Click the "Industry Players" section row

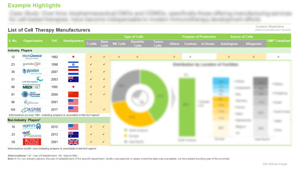click(x=149, y=50)
